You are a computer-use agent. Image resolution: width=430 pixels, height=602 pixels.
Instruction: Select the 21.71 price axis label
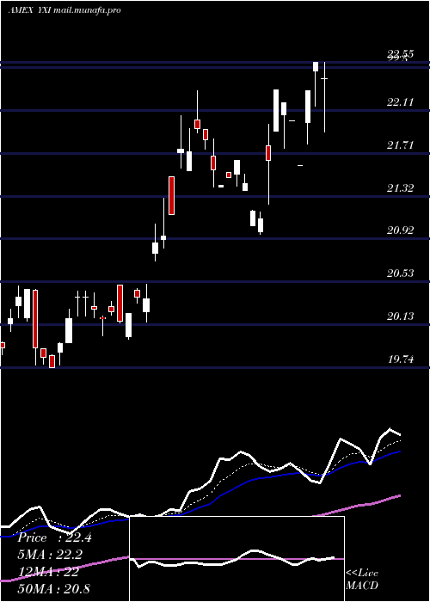(x=401, y=145)
